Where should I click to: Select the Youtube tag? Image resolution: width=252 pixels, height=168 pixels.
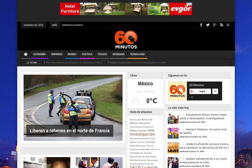coord(147,153)
